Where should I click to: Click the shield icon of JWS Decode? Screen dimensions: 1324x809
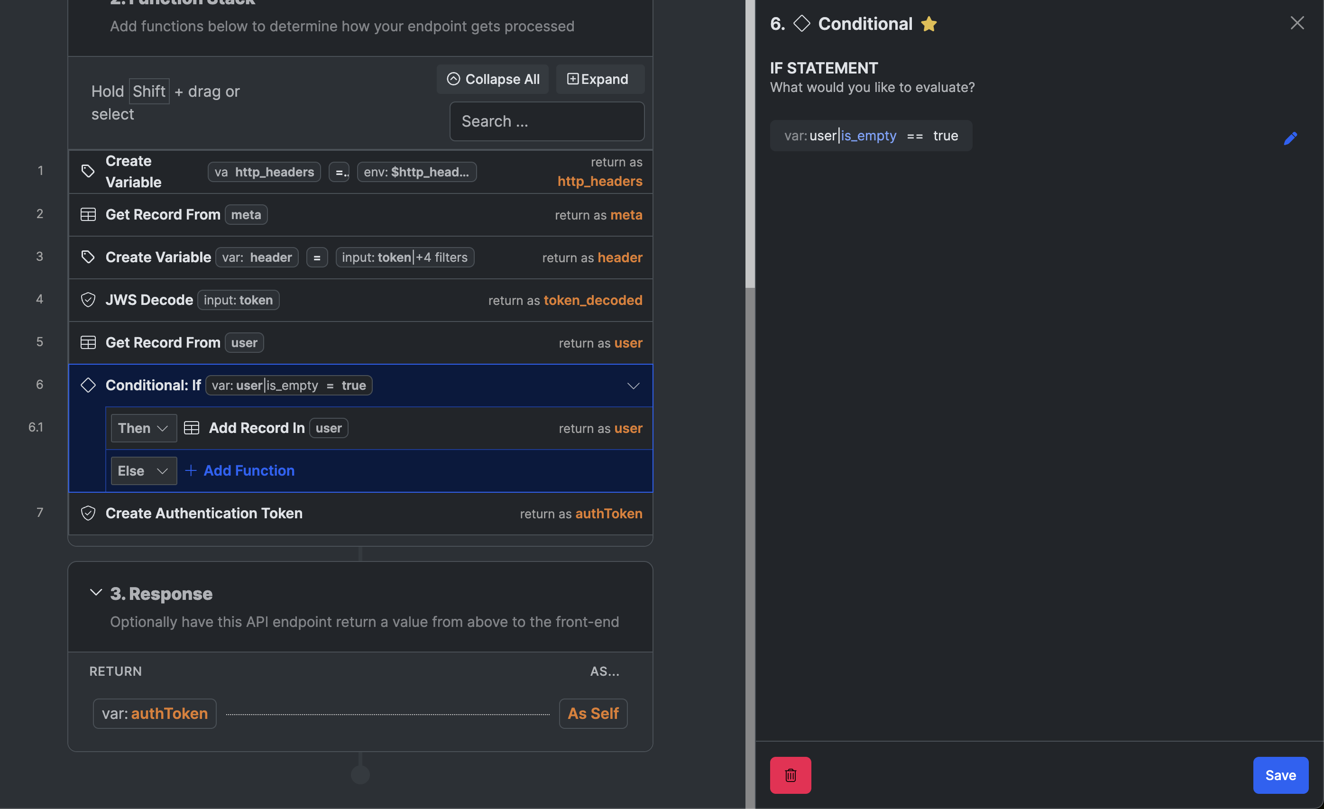[88, 300]
